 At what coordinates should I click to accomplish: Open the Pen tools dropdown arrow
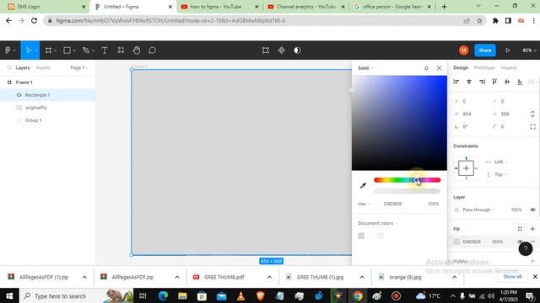click(93, 50)
